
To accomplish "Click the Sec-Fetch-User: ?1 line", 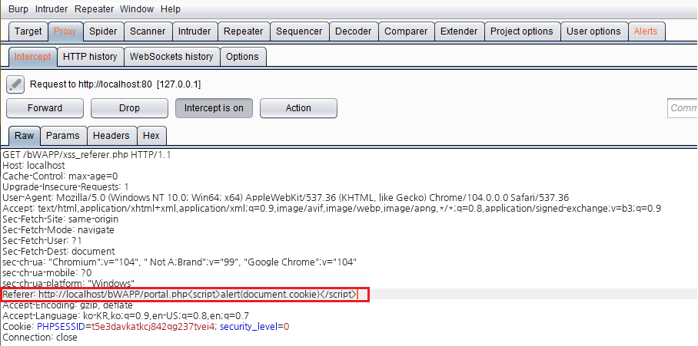I will click(42, 241).
